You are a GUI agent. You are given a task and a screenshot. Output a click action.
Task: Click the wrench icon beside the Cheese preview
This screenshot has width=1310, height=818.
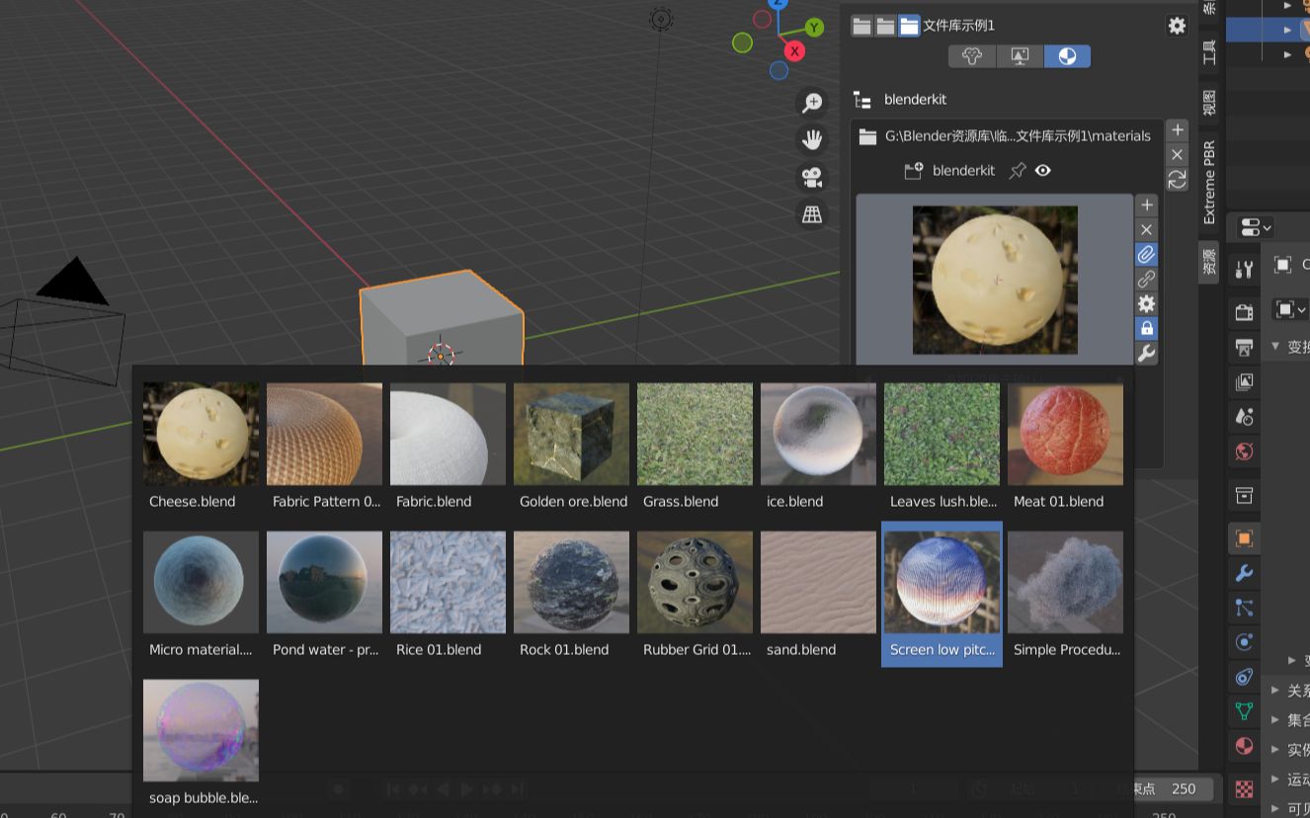[x=1146, y=354]
